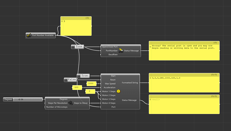The height and width of the screenshot is (131, 231).
Task: Select the panel showing 0,0,0,248,1000,100,1,0
Action: [184, 83]
